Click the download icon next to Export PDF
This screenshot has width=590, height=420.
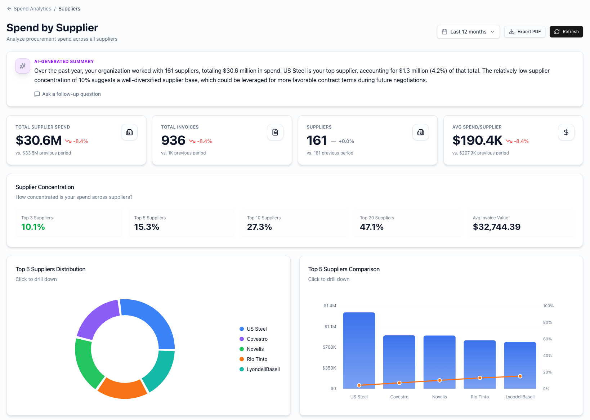(x=512, y=32)
